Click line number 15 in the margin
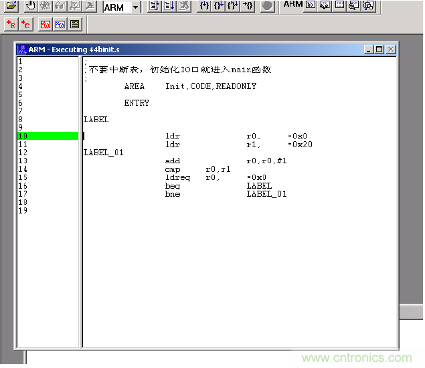The width and height of the screenshot is (425, 368). click(x=23, y=177)
